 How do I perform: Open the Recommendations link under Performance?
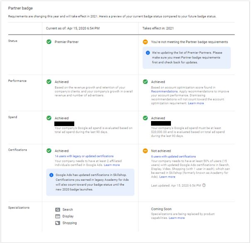pos(165,92)
